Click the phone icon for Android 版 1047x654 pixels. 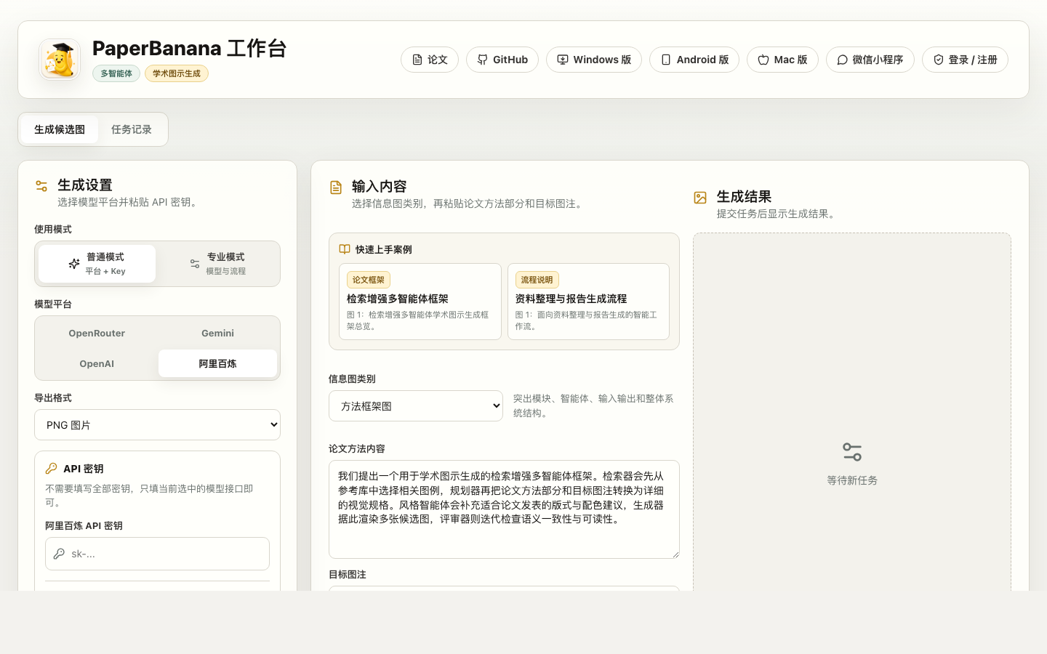coord(666,60)
